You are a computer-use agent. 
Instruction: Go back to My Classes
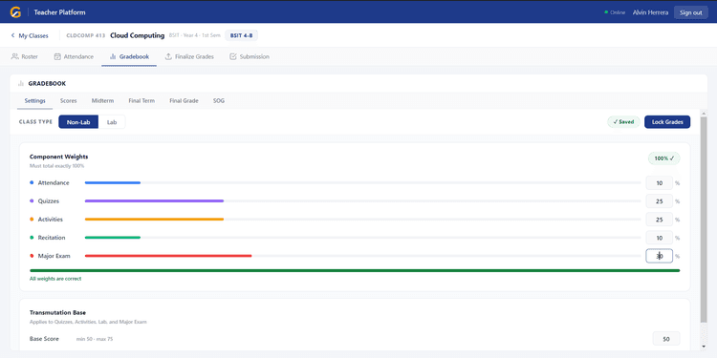pyautogui.click(x=30, y=35)
